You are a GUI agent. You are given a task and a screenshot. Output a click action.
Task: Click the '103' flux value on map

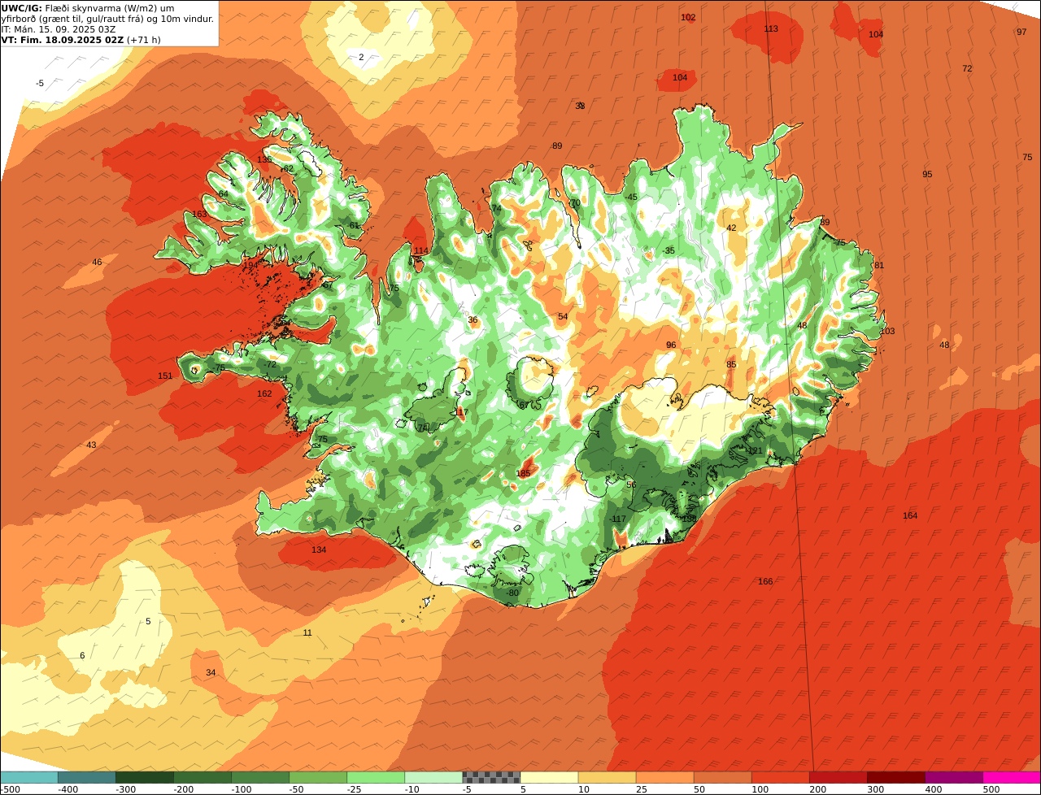tap(887, 331)
